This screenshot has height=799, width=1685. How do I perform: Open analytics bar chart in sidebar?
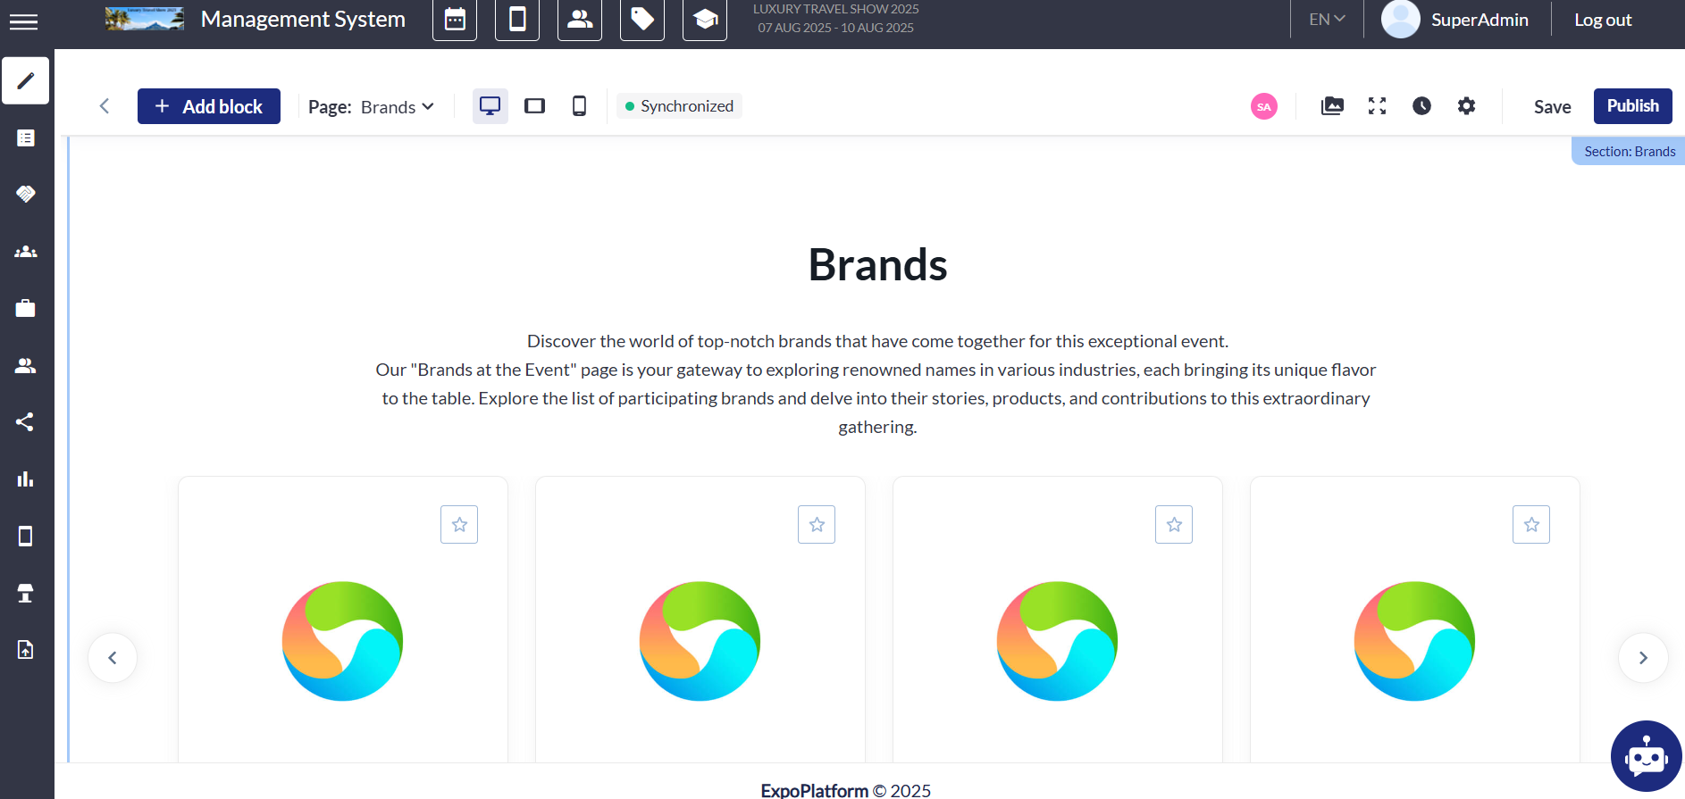[25, 479]
